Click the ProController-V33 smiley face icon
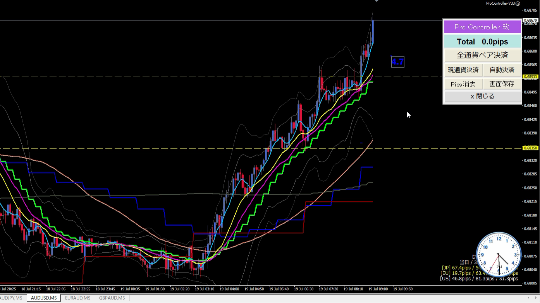The height and width of the screenshot is (303, 540). click(518, 3)
